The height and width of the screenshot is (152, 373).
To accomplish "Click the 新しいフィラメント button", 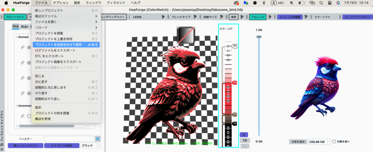I will pyautogui.click(x=25, y=145).
